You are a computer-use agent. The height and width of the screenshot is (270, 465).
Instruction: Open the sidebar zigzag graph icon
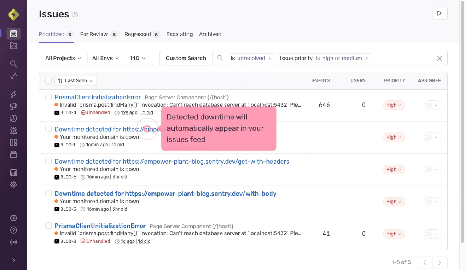13,76
